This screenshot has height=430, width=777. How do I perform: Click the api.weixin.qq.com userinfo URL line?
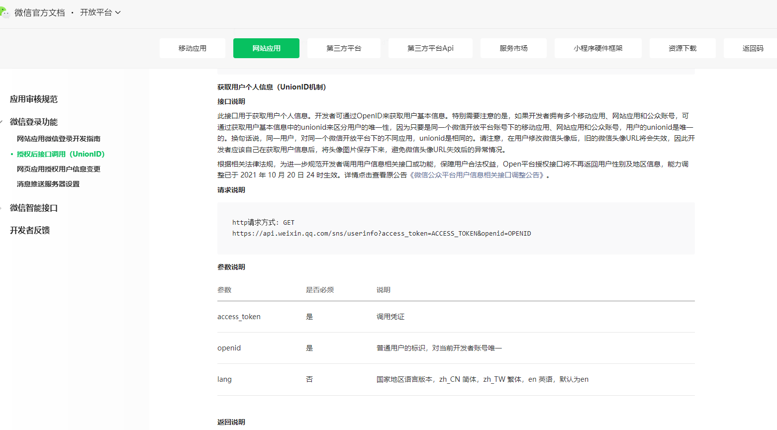(382, 233)
